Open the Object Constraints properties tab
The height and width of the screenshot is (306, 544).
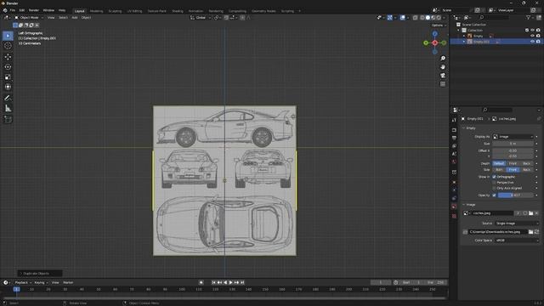454,198
